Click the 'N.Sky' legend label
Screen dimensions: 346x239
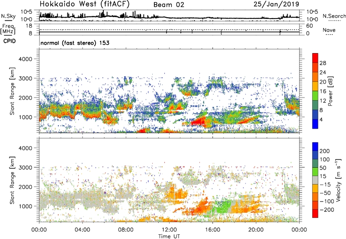(x=8, y=16)
